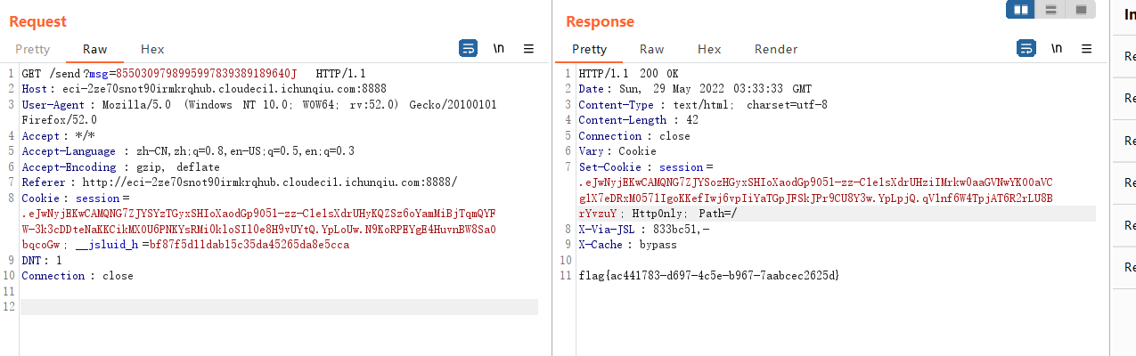Viewport: 1136px width, 356px height.
Task: Select the Pretty tab in Response
Action: coord(589,50)
